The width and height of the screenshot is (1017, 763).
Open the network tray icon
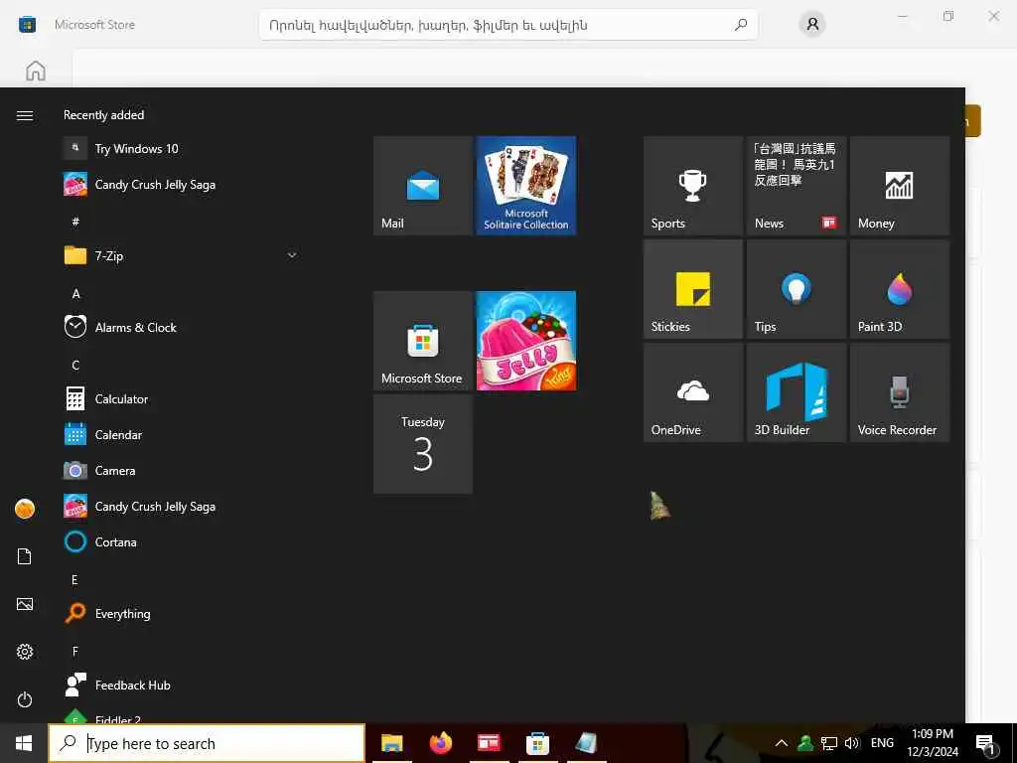point(829,743)
